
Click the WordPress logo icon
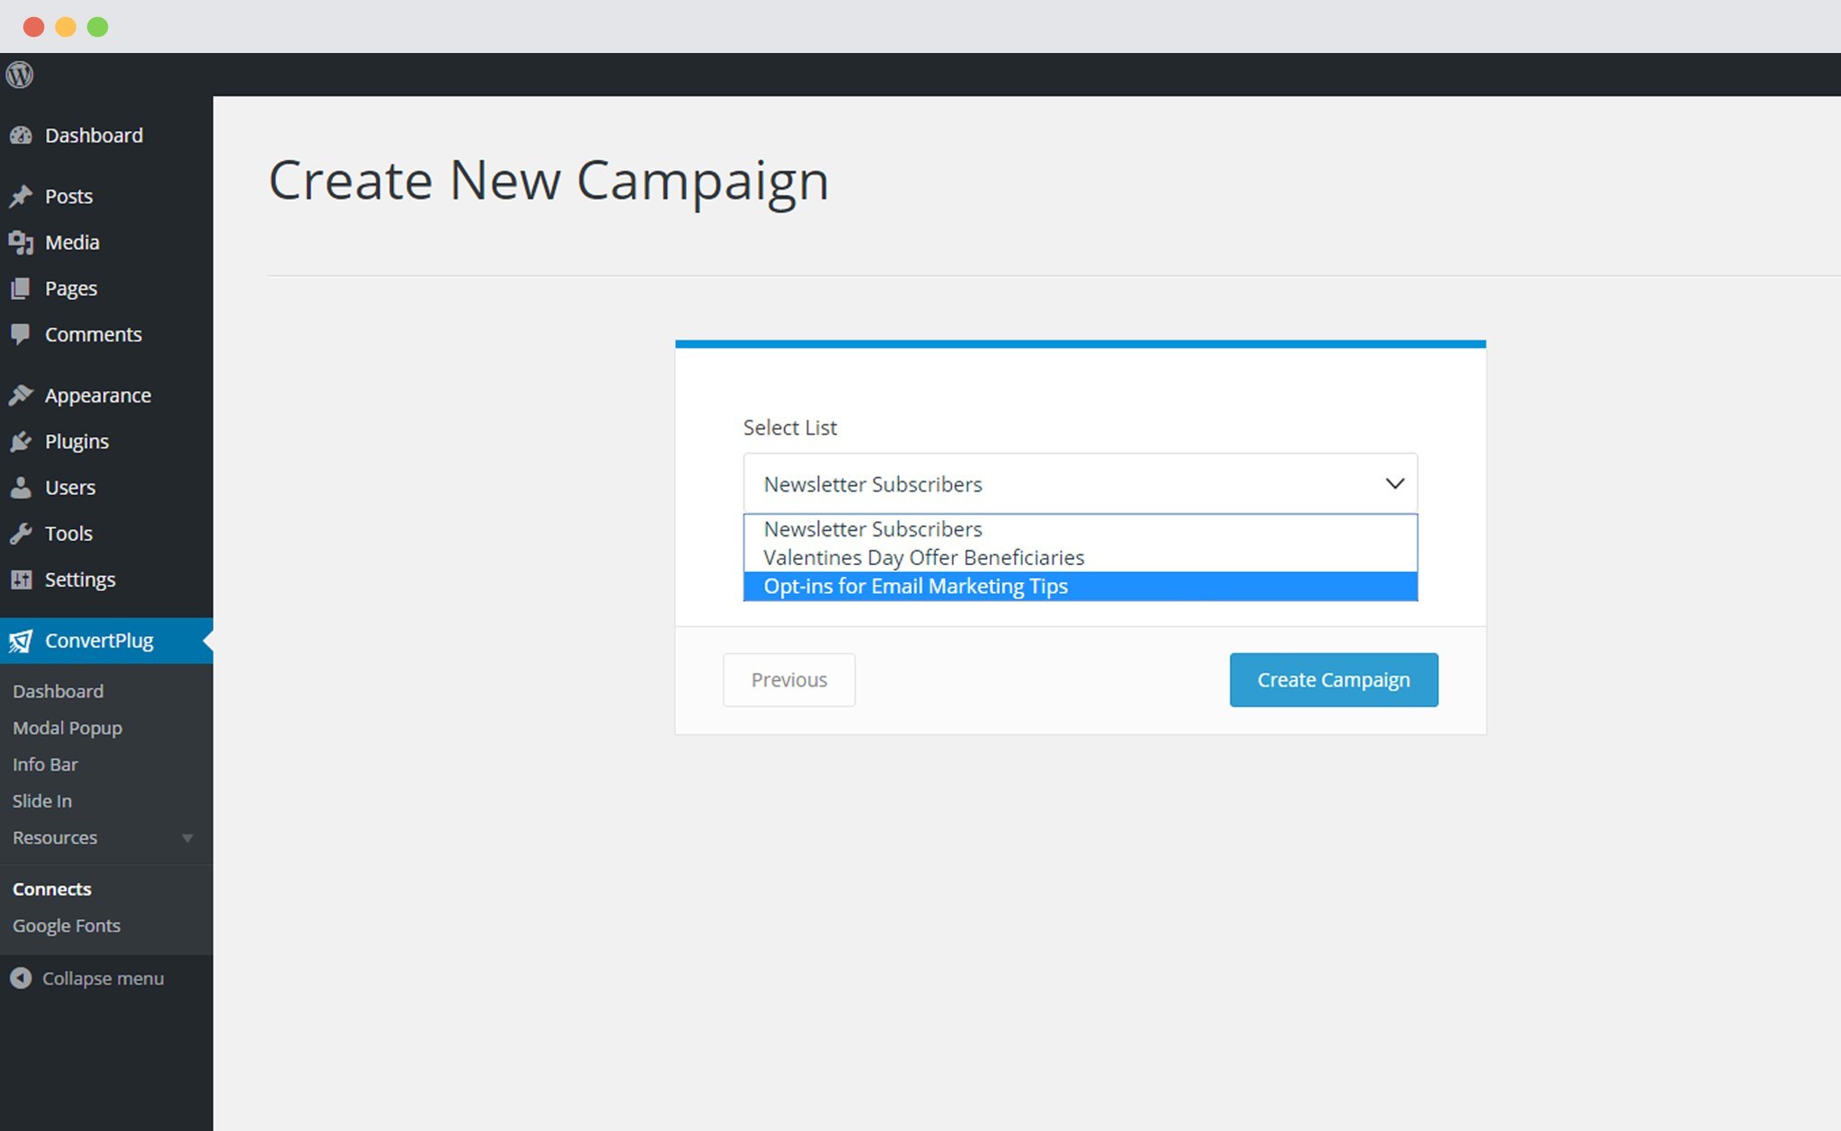click(21, 74)
